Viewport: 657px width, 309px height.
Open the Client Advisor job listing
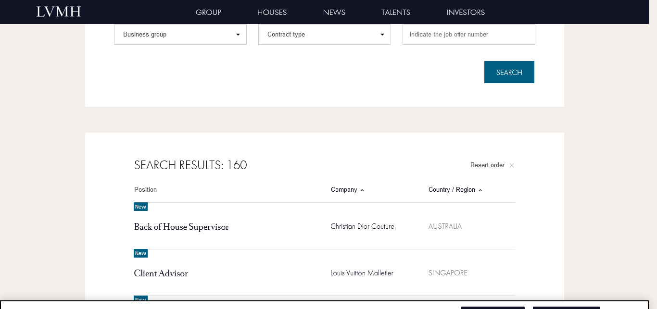click(x=161, y=273)
